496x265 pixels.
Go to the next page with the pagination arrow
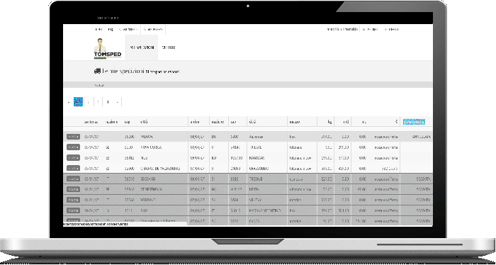coord(118,102)
